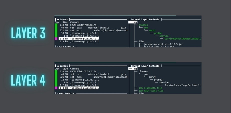Select the 18 MB jib-maven-plugin row, Layer 4 screenshot
231x113 pixels.
click(79, 80)
